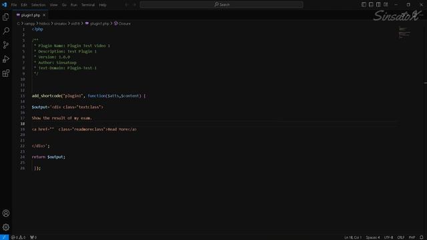Open the Help menu
427x240 pixels.
click(x=103, y=5)
